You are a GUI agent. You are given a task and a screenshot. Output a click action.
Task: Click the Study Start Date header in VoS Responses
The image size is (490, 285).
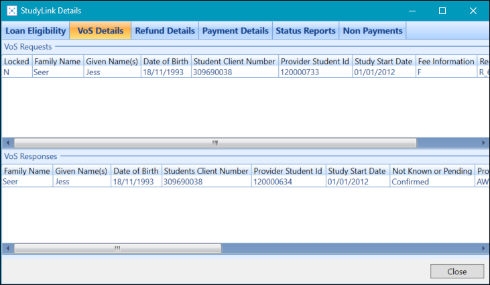357,171
